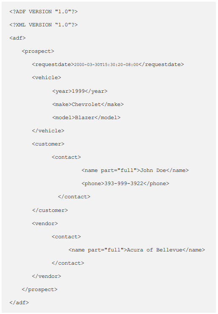The height and width of the screenshot is (314, 218).
Task: Click the ADF VERSION declaration line
Action: pyautogui.click(x=44, y=11)
